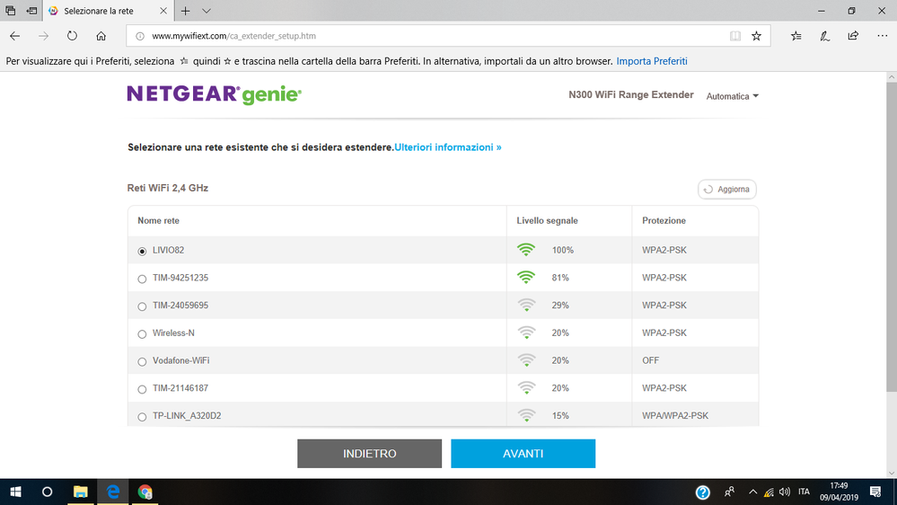This screenshot has height=505, width=897.
Task: Click the Livello segnale column header
Action: [x=547, y=220]
